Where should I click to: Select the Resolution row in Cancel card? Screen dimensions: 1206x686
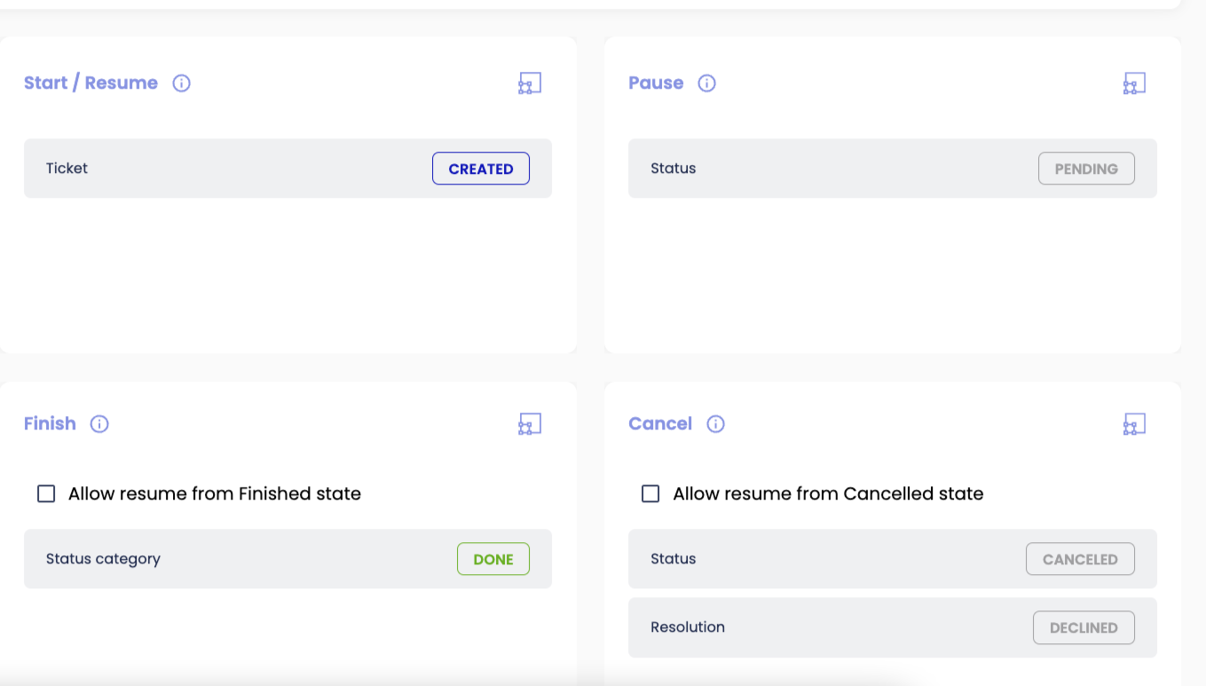(825, 627)
